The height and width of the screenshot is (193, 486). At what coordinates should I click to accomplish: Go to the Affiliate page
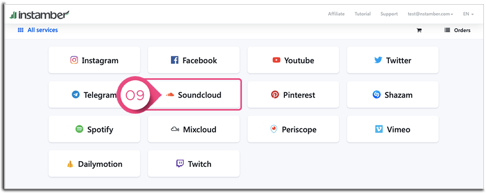pos(337,14)
